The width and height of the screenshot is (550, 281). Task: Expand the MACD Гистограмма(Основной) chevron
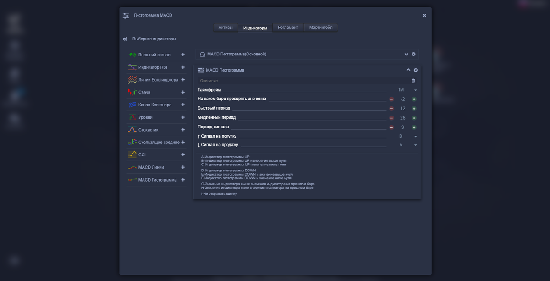406,54
